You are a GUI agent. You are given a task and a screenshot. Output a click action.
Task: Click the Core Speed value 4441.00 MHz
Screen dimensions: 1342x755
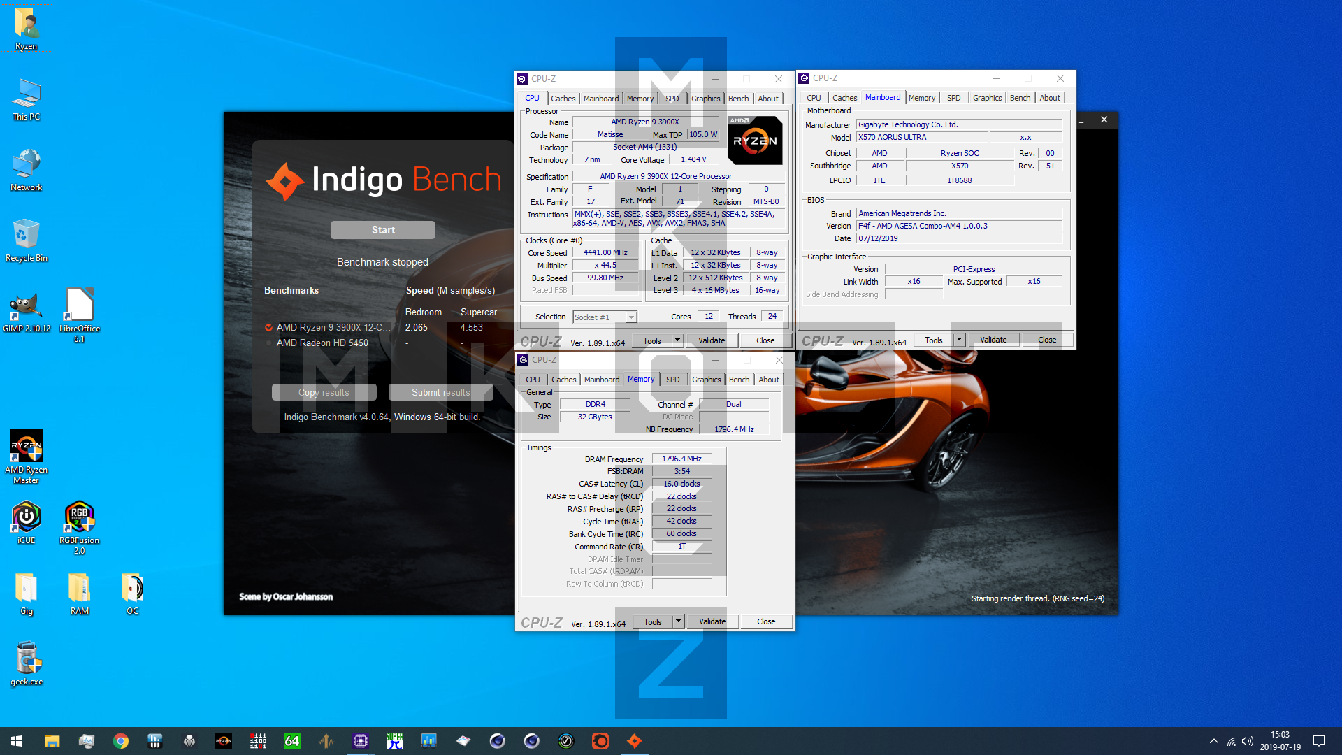pyautogui.click(x=605, y=253)
